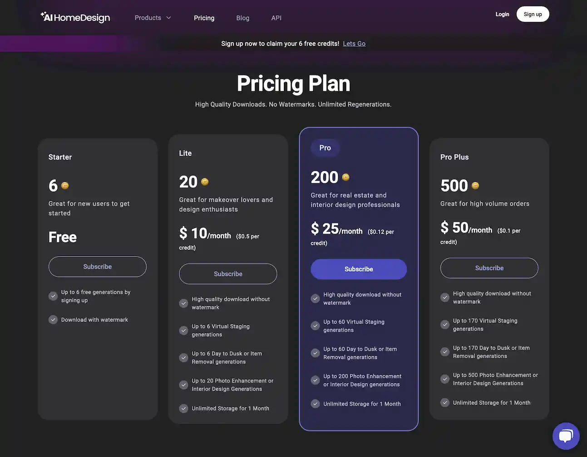This screenshot has width=587, height=457.
Task: Subscribe to the Pro plan
Action: (x=358, y=269)
